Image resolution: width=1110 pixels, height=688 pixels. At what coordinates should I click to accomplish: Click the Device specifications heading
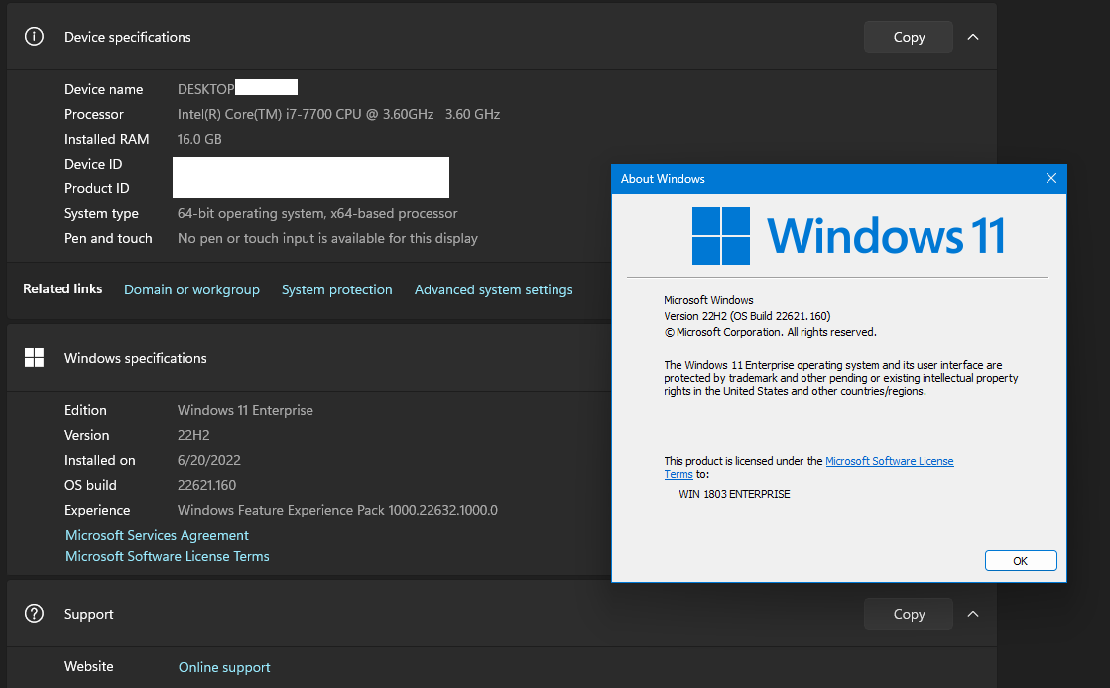(x=127, y=37)
